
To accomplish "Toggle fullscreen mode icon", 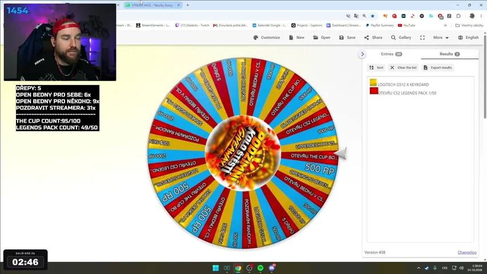I will (422, 38).
